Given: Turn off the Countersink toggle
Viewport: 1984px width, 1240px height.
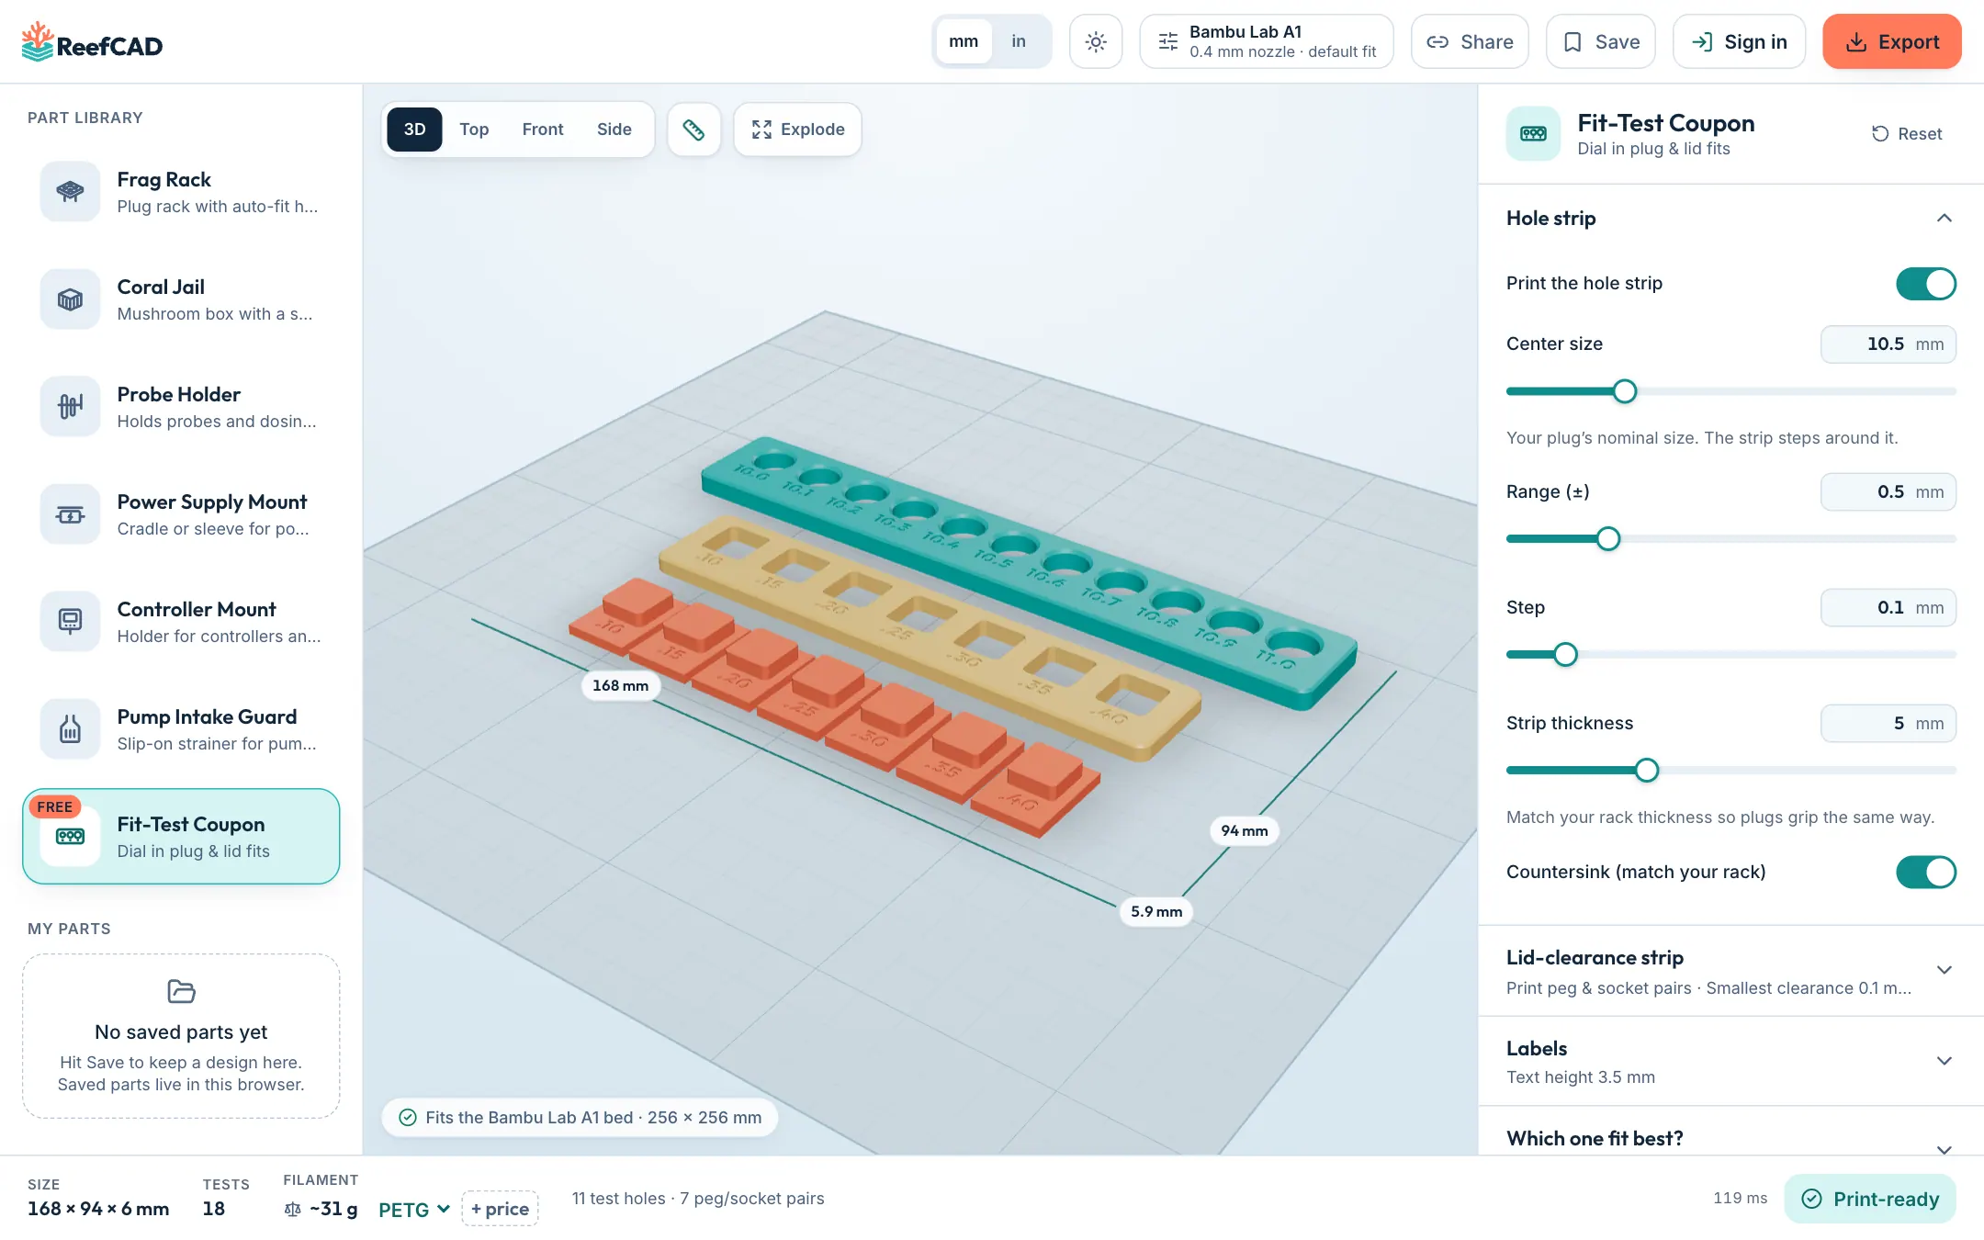Looking at the screenshot, I should [1926, 872].
